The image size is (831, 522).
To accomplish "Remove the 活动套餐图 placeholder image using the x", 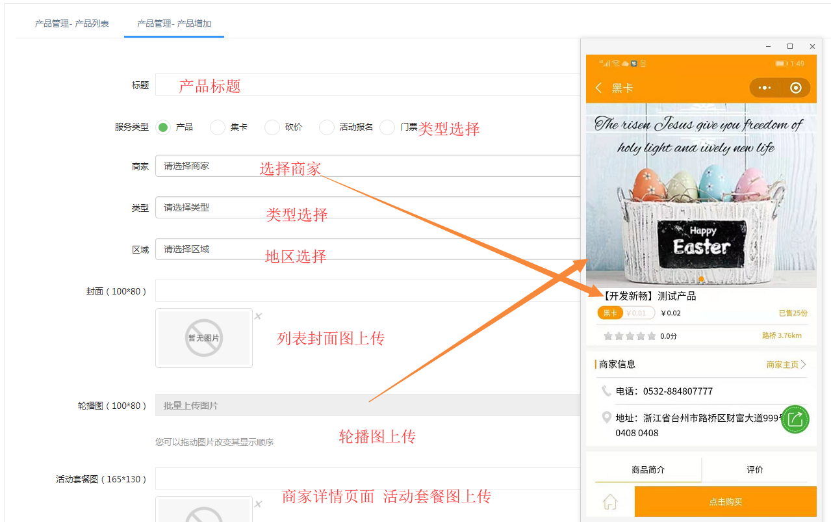I will tap(258, 504).
